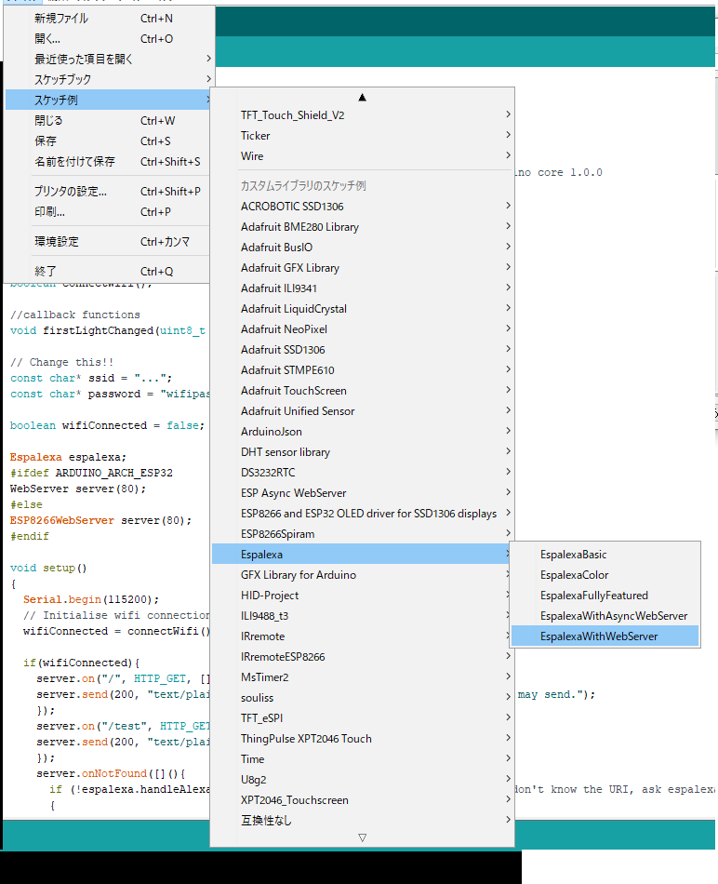The width and height of the screenshot is (718, 884).
Task: Click the downward scroll arrow below examples list
Action: [363, 837]
